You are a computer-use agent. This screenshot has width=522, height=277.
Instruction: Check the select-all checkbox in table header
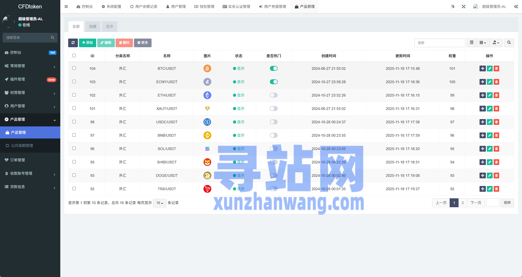coord(74,56)
